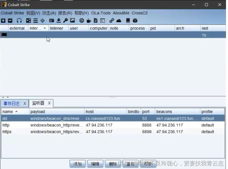This screenshot has height=169, width=228.
Task: Click the connect to team server plus icon
Action: pos(3,20)
